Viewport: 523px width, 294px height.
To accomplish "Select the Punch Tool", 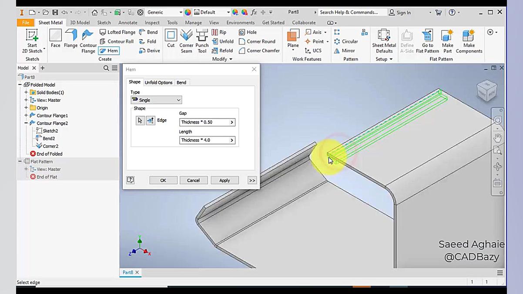I will click(202, 41).
